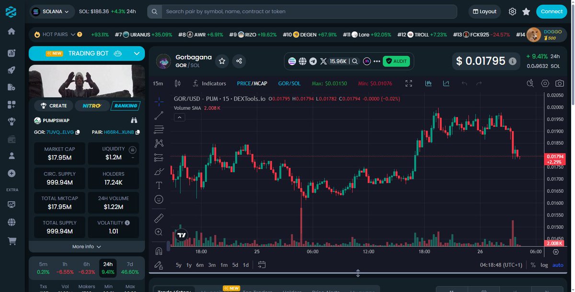Screen dimensions: 575x292
Task: Open the emoji sticker tool
Action: 159,199
